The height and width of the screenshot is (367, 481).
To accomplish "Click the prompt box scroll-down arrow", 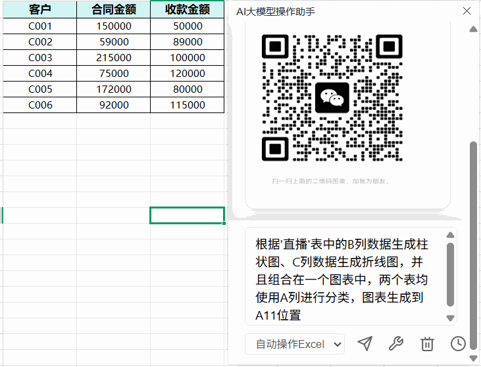I will [x=450, y=318].
